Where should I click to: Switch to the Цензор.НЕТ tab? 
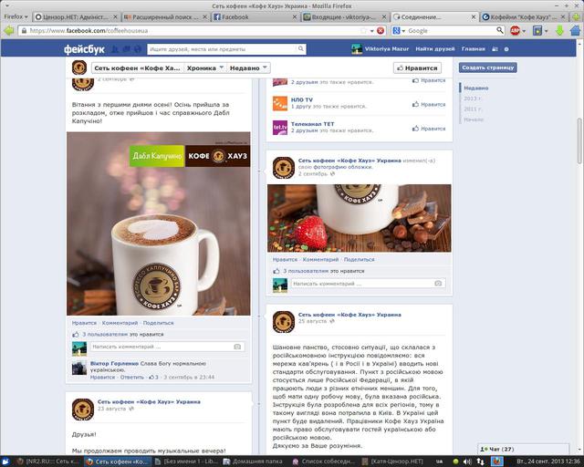(76, 17)
